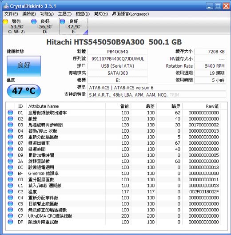
Task: Open the 編輯(E) menu
Action: coord(29,14)
